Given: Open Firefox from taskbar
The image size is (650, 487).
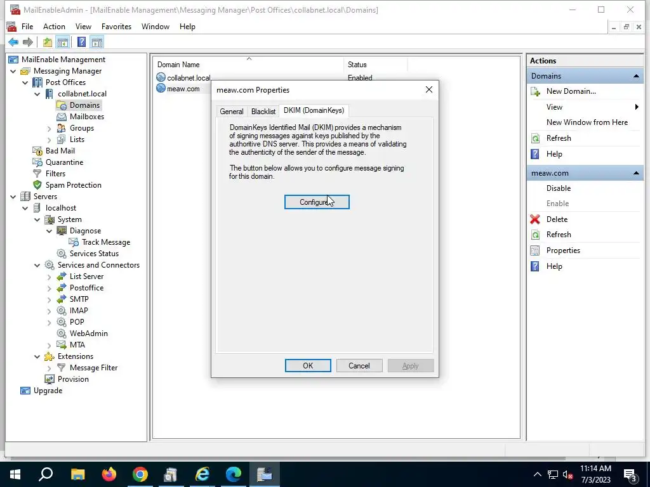Looking at the screenshot, I should click(x=109, y=474).
